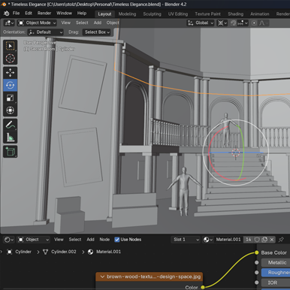Collapse the brown-wood-texture image node
Viewport: 290px width, 290px height.
pos(102,277)
